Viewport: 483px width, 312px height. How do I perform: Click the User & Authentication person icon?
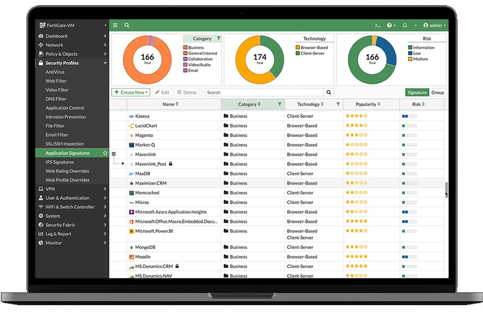[41, 198]
